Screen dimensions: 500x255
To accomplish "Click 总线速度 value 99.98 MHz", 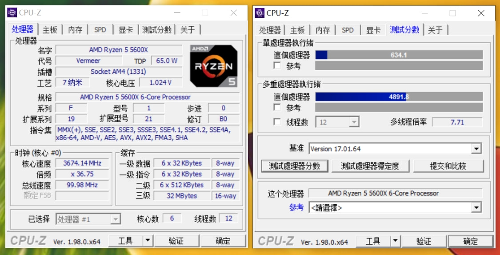I will click(x=82, y=185).
